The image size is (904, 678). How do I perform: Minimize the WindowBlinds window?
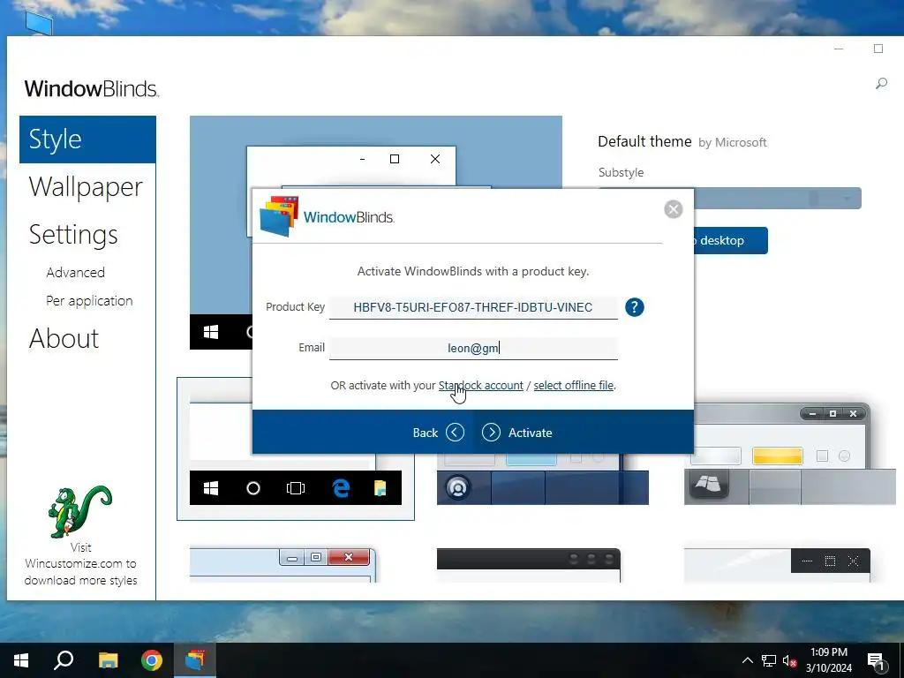point(839,49)
